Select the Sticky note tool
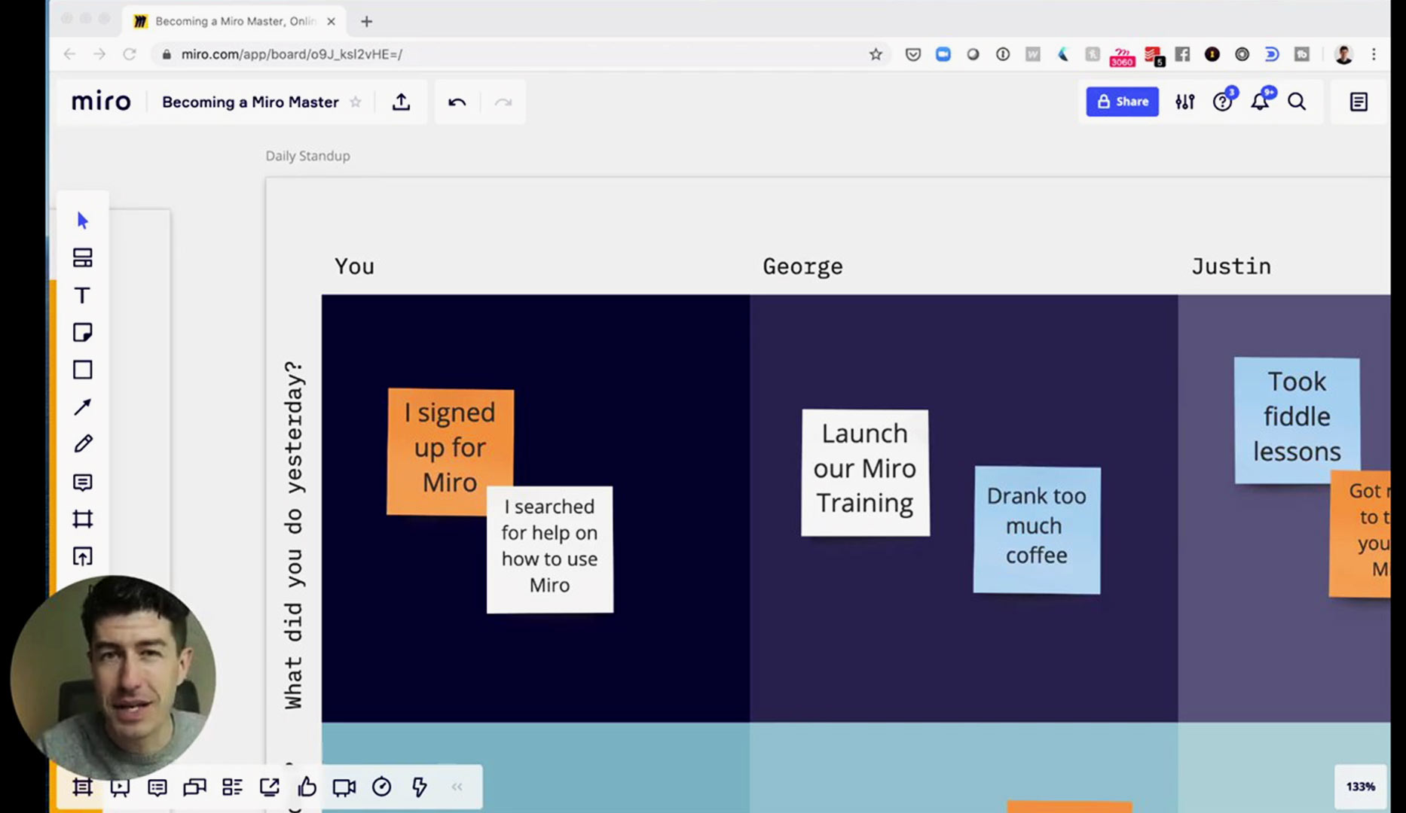Viewport: 1406px width, 813px height. point(83,333)
